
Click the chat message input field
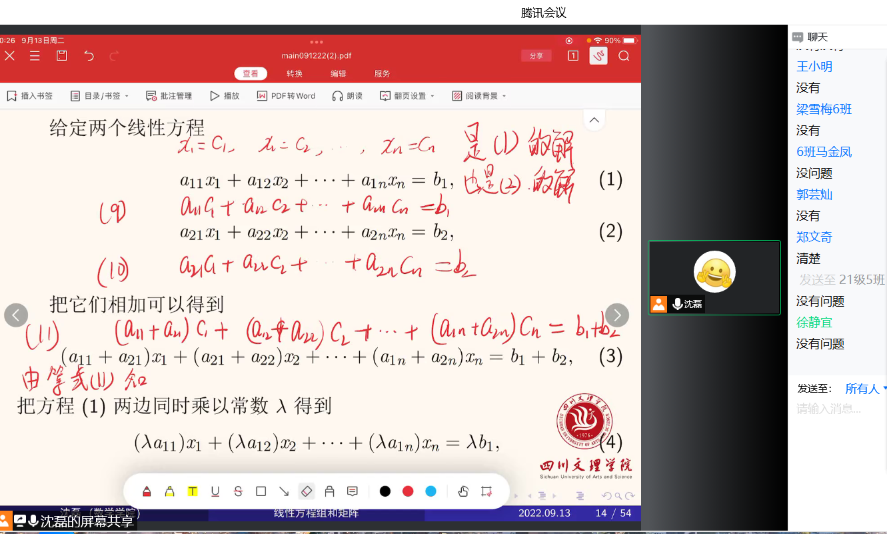tap(837, 409)
